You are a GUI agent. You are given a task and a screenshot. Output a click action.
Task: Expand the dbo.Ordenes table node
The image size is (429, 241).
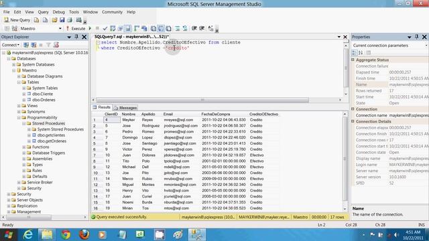pyautogui.click(x=24, y=100)
